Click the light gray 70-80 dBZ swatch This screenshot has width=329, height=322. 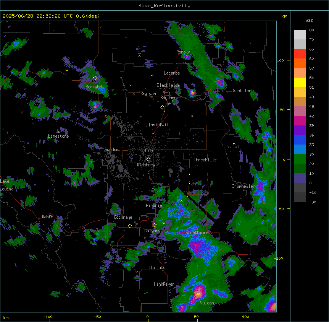(x=300, y=34)
